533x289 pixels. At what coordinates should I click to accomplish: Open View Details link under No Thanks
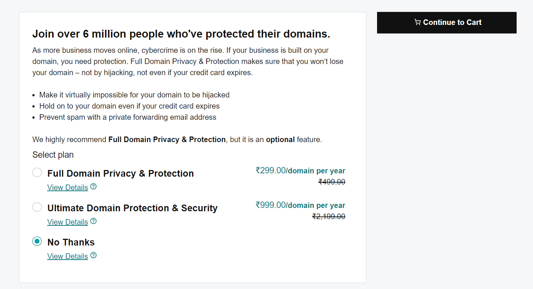tap(67, 256)
